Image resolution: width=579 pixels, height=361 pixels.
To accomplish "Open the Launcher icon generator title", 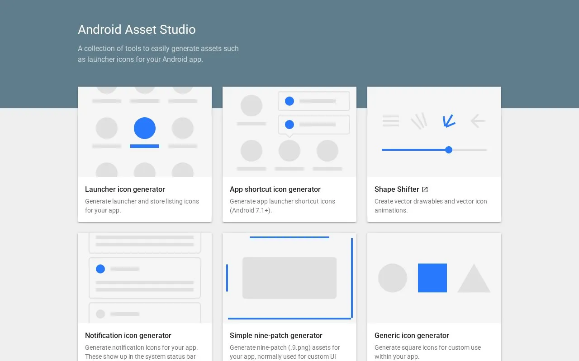I will [x=125, y=190].
